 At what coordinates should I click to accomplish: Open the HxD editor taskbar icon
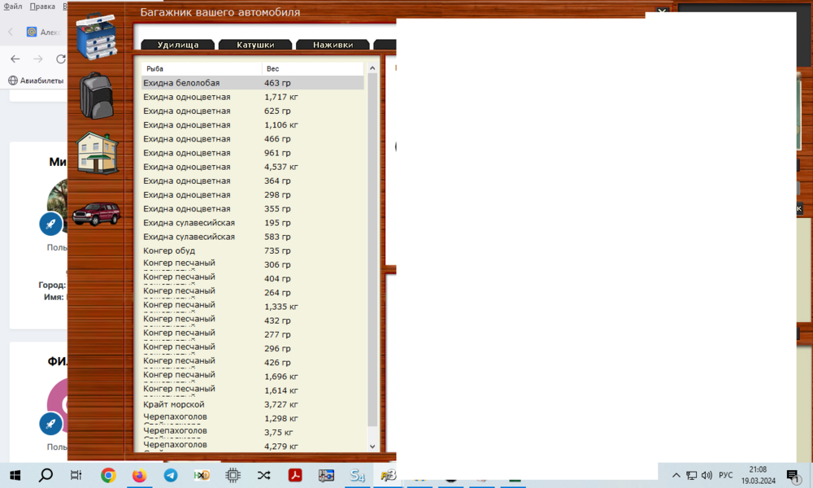click(x=201, y=475)
